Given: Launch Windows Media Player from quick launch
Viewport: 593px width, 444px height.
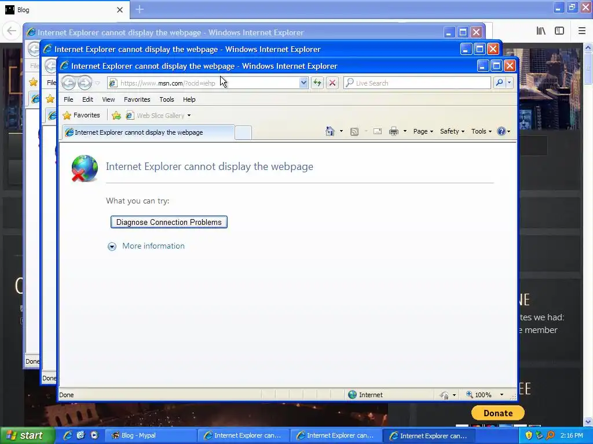Looking at the screenshot, I should 94,435.
